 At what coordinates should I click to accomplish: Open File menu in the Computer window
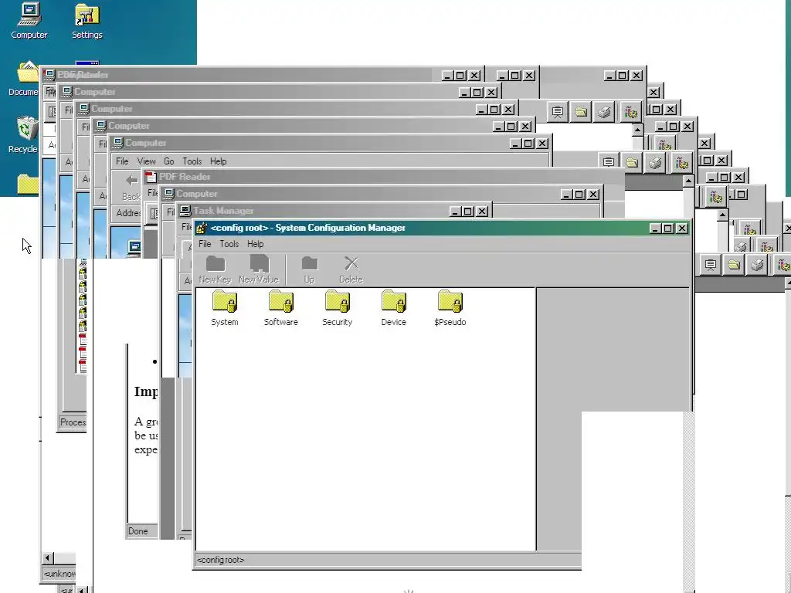122,161
